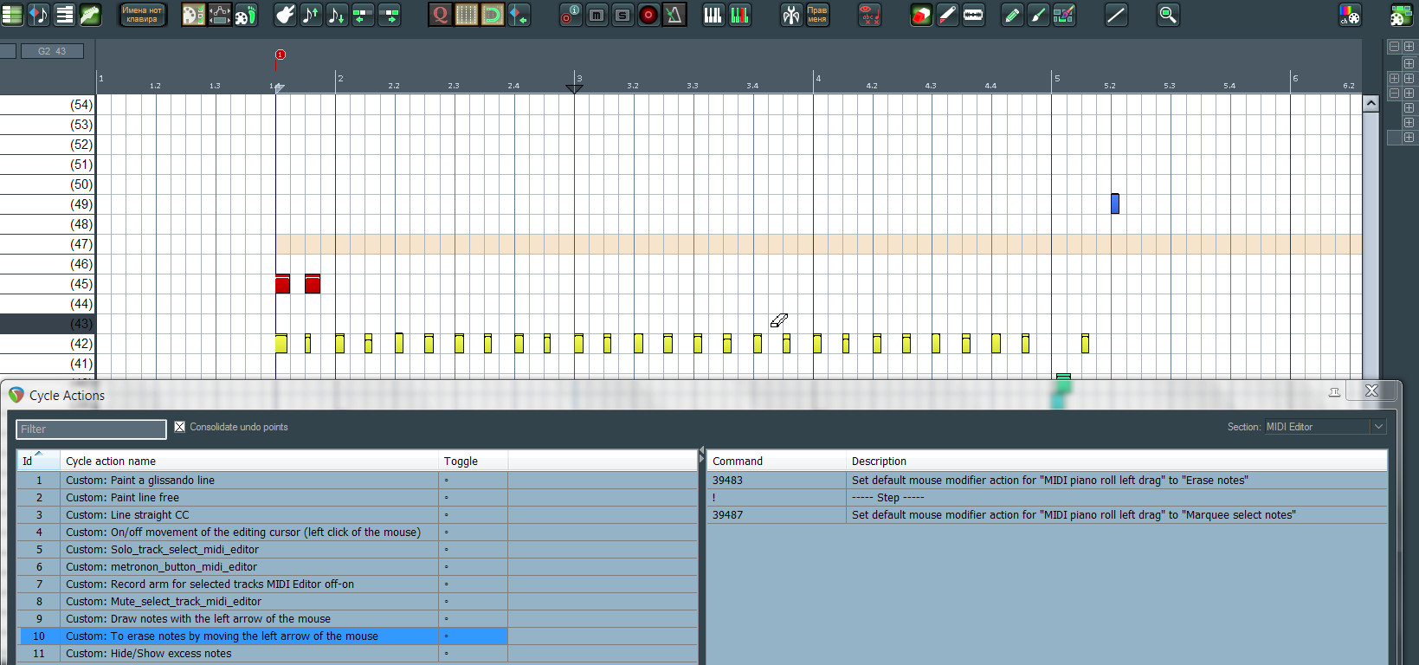Select command 39487 'Marquee select notes' row
This screenshot has height=665, width=1419.
pyautogui.click(x=1048, y=515)
